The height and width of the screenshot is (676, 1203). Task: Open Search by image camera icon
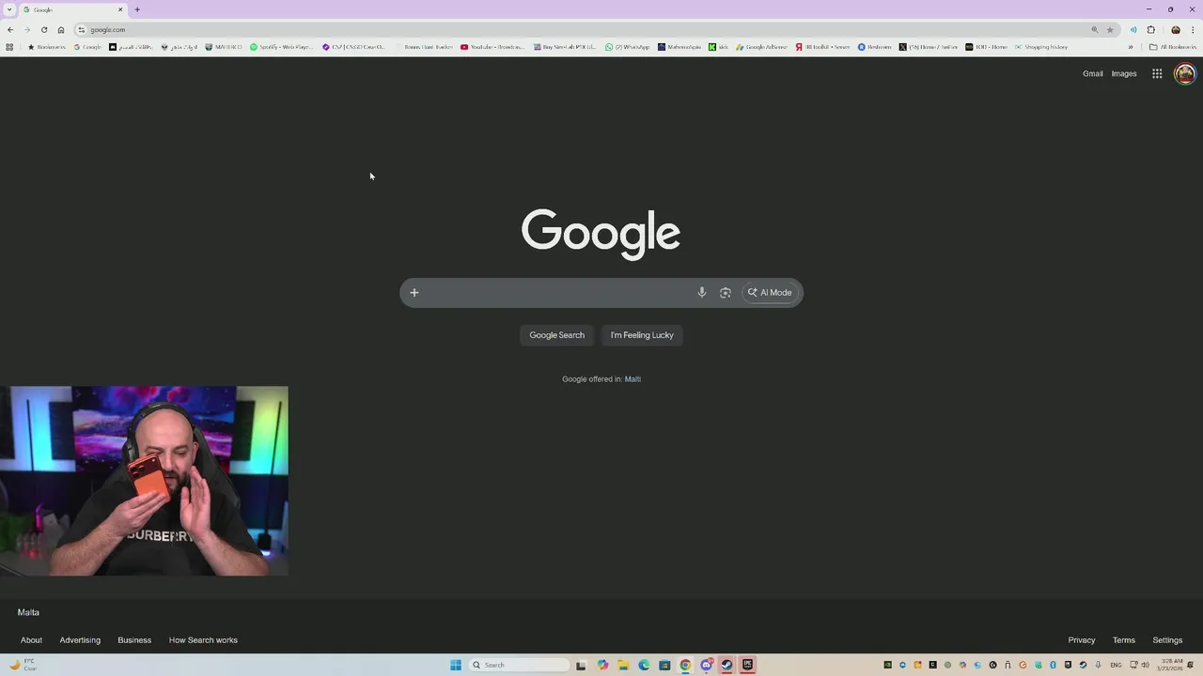725,293
